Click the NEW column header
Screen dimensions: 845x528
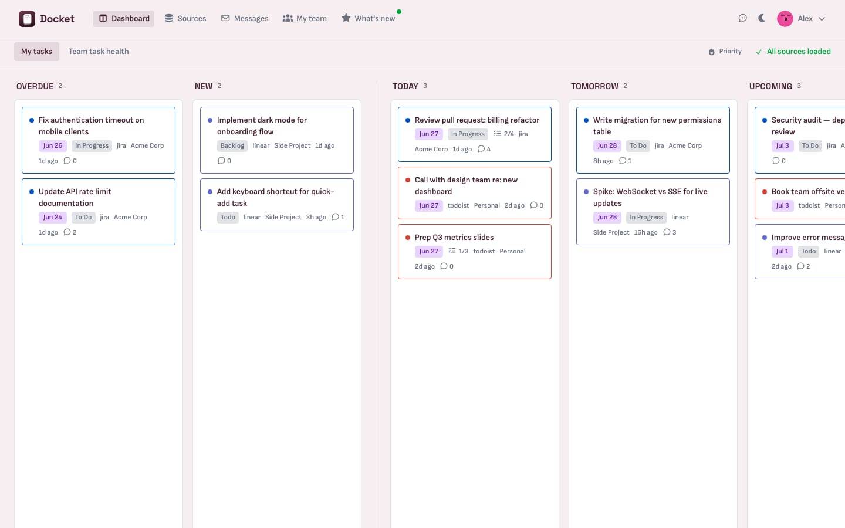pyautogui.click(x=204, y=86)
